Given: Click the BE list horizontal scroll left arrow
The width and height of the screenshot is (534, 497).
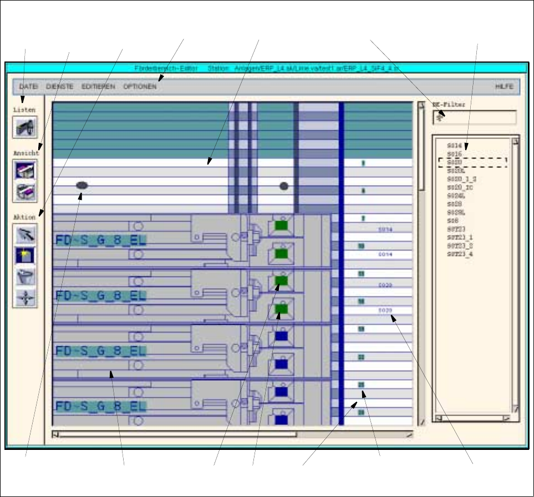Looking at the screenshot, I should [439, 418].
